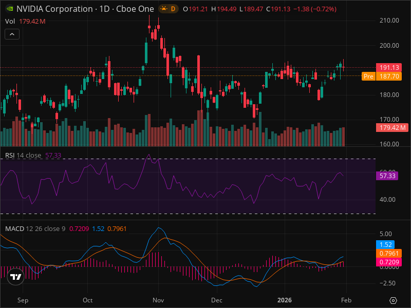Click the NVIDIA logo icon in the header
411x308 pixels.
(10, 9)
